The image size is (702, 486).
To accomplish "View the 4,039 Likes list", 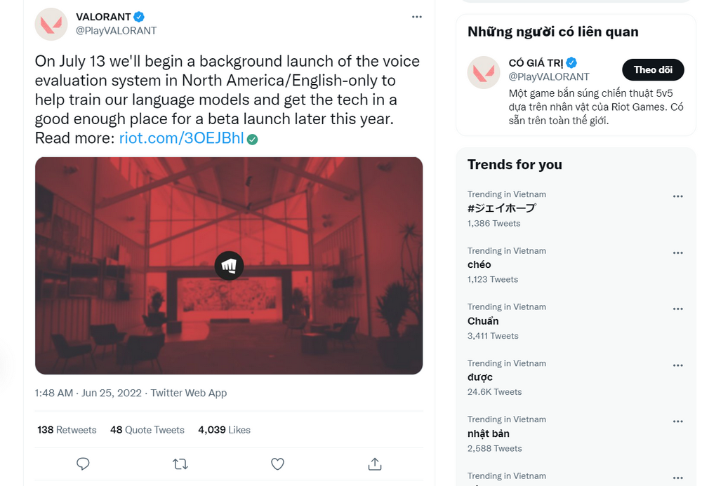I will tap(224, 430).
